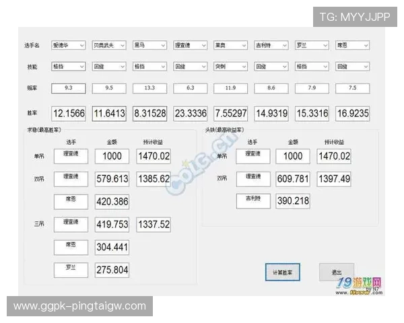404x323 pixels.
Task: Click the 理查德 box beside 609.781
Action: (253, 179)
